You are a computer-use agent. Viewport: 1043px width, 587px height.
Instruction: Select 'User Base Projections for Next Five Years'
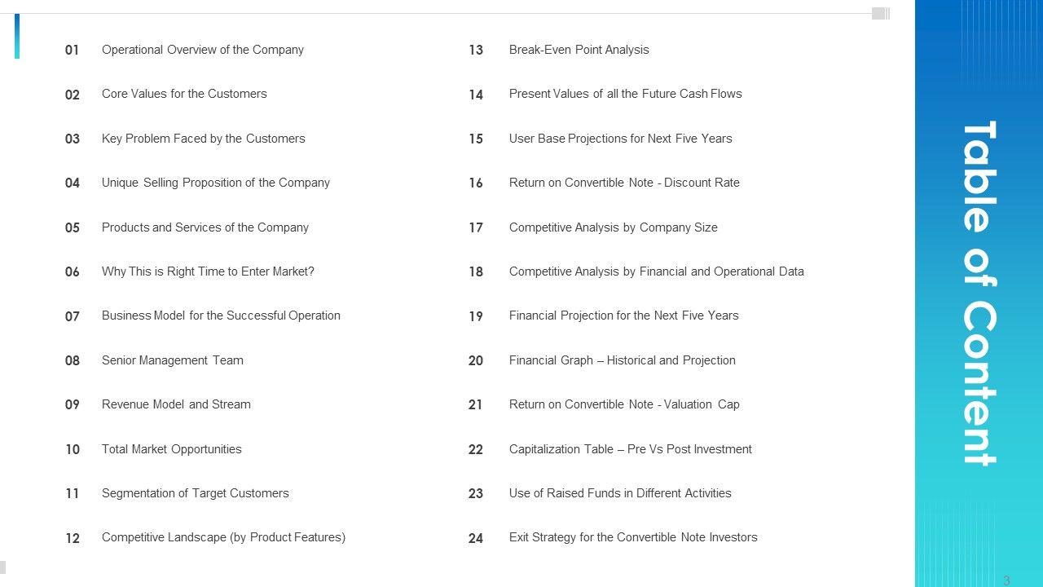(x=620, y=139)
